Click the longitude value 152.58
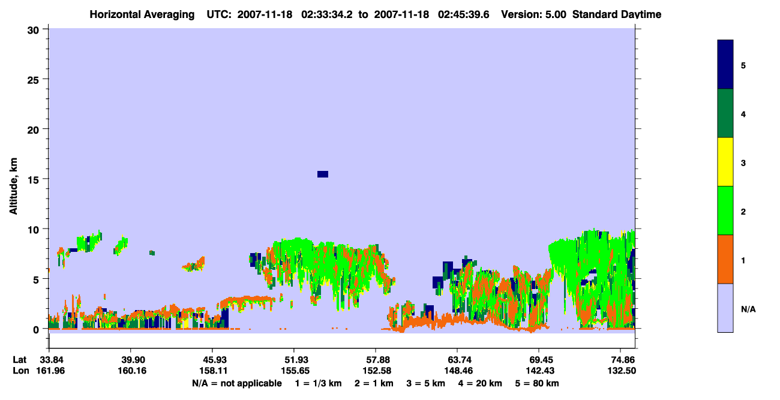 (x=376, y=371)
